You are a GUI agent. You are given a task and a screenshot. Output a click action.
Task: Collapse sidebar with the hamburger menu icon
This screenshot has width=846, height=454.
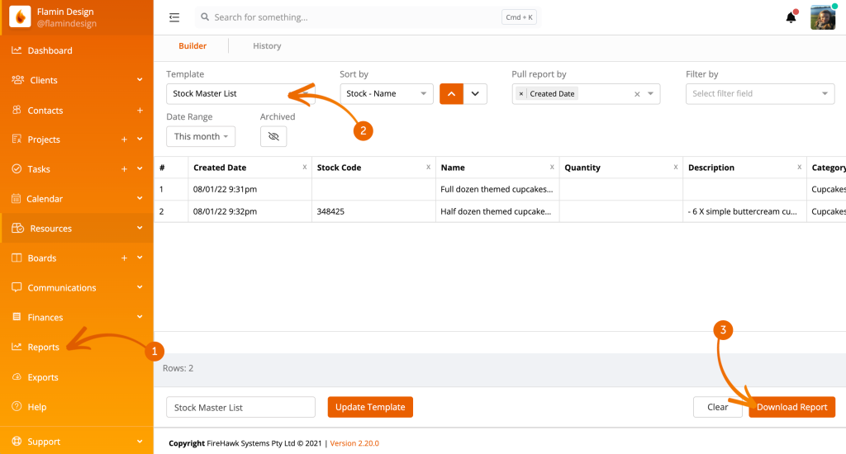coord(173,17)
